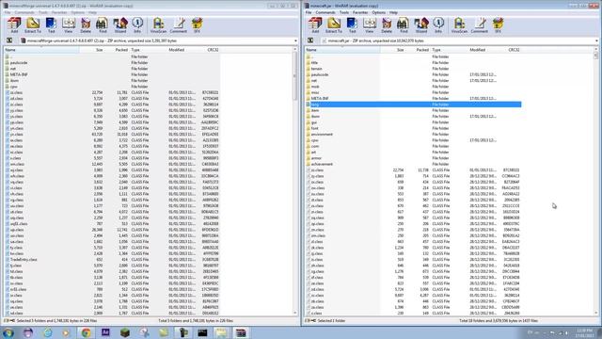Open Options menu in minecraft.jar window
This screenshot has width=602, height=339.
pos(378,12)
